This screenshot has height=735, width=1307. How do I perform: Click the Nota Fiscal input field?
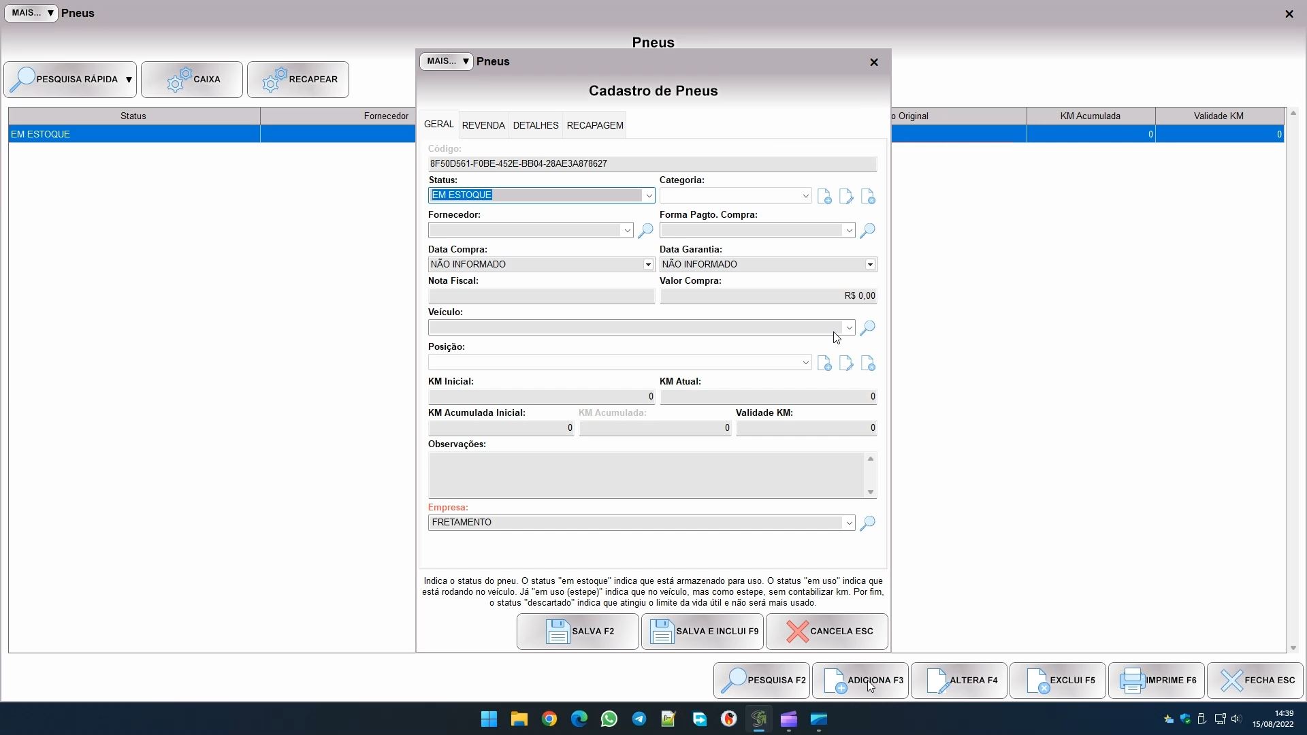[541, 296]
